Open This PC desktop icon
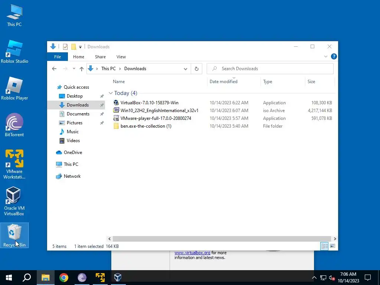 pyautogui.click(x=14, y=16)
